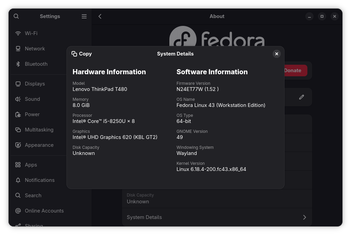Open Bluetooth settings panel
The height and width of the screenshot is (235, 351).
36,64
